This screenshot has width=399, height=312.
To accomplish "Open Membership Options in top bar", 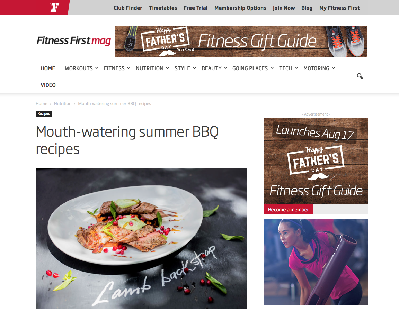I will [x=240, y=8].
